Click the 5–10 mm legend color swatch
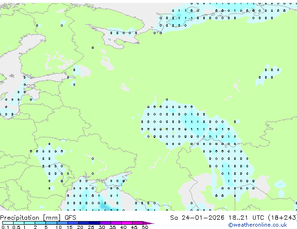Viewport: 297px width, 229px height. pyautogui.click(x=52, y=223)
